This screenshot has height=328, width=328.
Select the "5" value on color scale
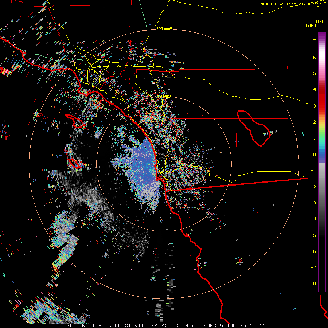point(315,73)
